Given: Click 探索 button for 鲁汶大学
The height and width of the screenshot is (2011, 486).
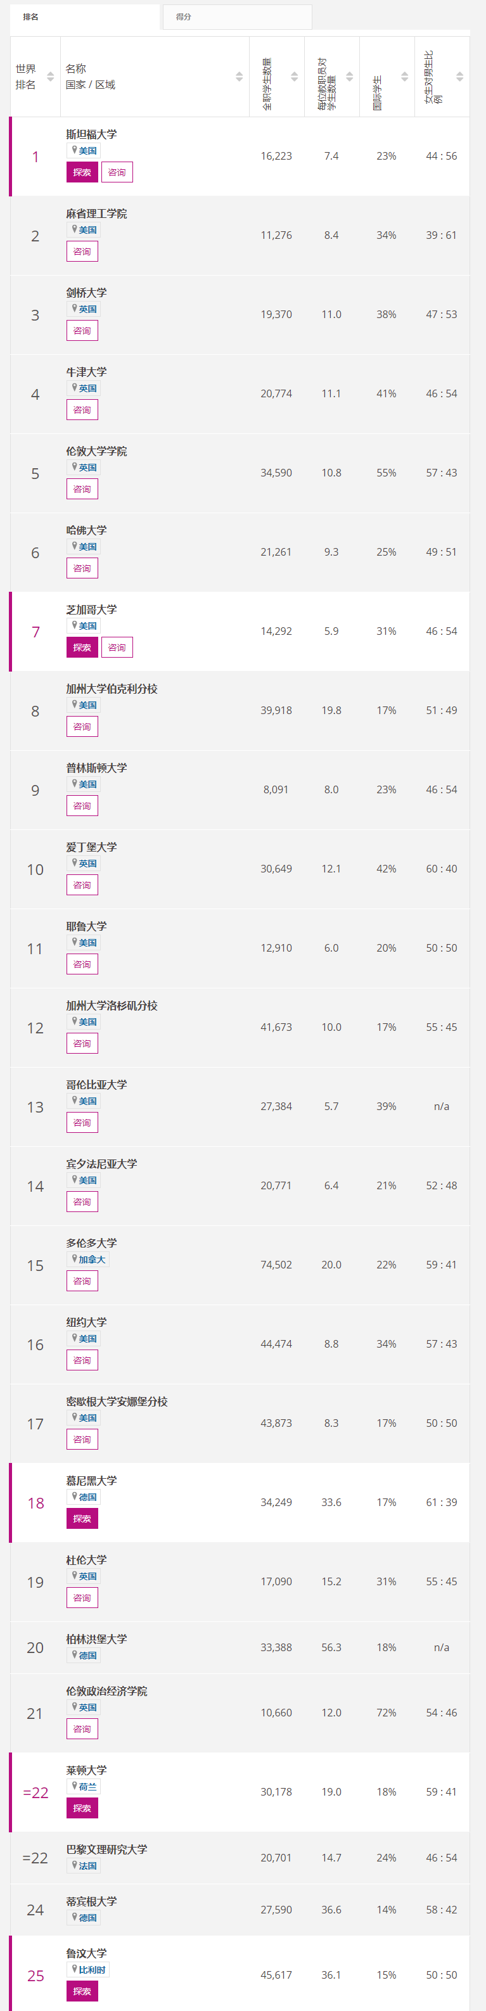Looking at the screenshot, I should pos(82,1991).
